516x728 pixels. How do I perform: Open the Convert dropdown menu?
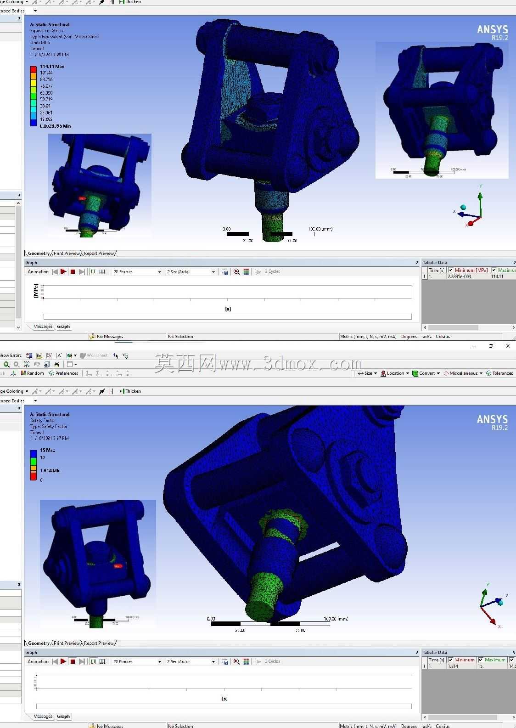pyautogui.click(x=426, y=373)
